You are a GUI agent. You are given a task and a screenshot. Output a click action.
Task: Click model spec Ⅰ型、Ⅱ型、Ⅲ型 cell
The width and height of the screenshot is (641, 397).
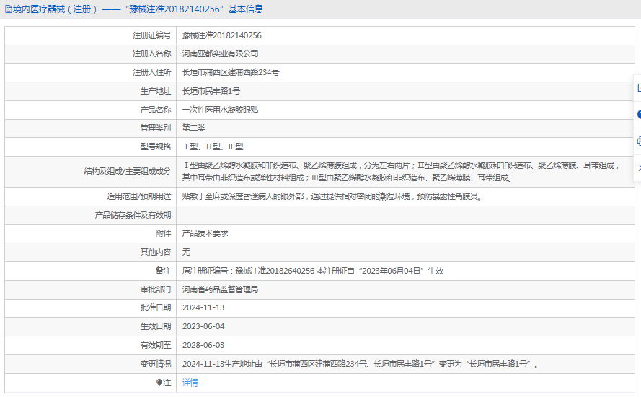tap(213, 147)
